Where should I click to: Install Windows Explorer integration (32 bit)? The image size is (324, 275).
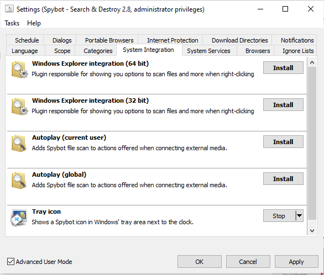(283, 104)
